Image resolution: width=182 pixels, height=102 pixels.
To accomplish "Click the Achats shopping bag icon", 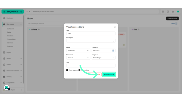I will tap(4, 65).
